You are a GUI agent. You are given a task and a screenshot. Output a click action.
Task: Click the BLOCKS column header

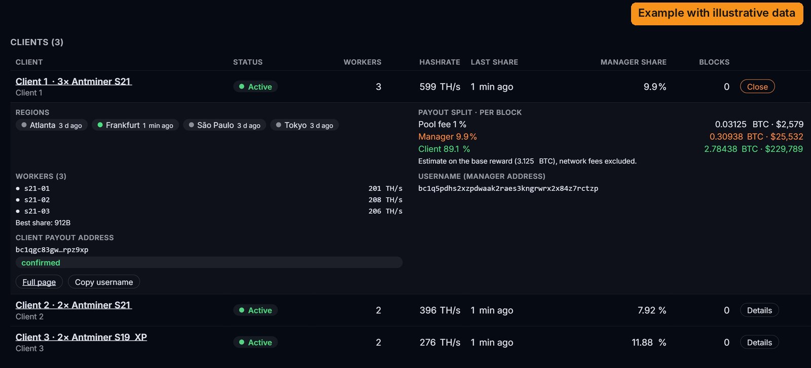tap(714, 62)
